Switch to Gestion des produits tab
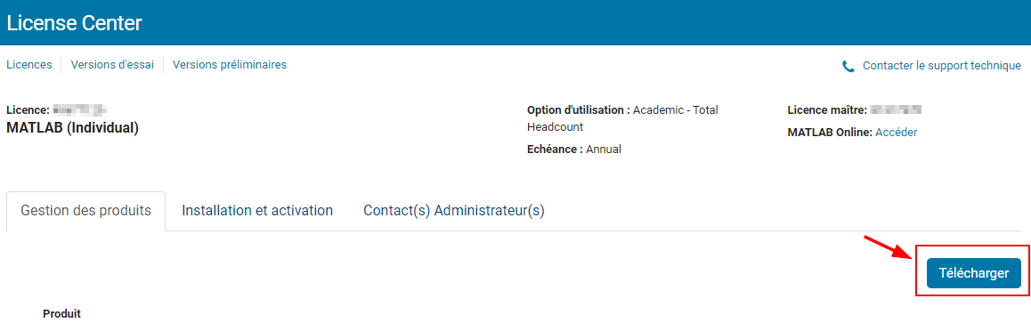This screenshot has height=323, width=1031. pos(86,211)
